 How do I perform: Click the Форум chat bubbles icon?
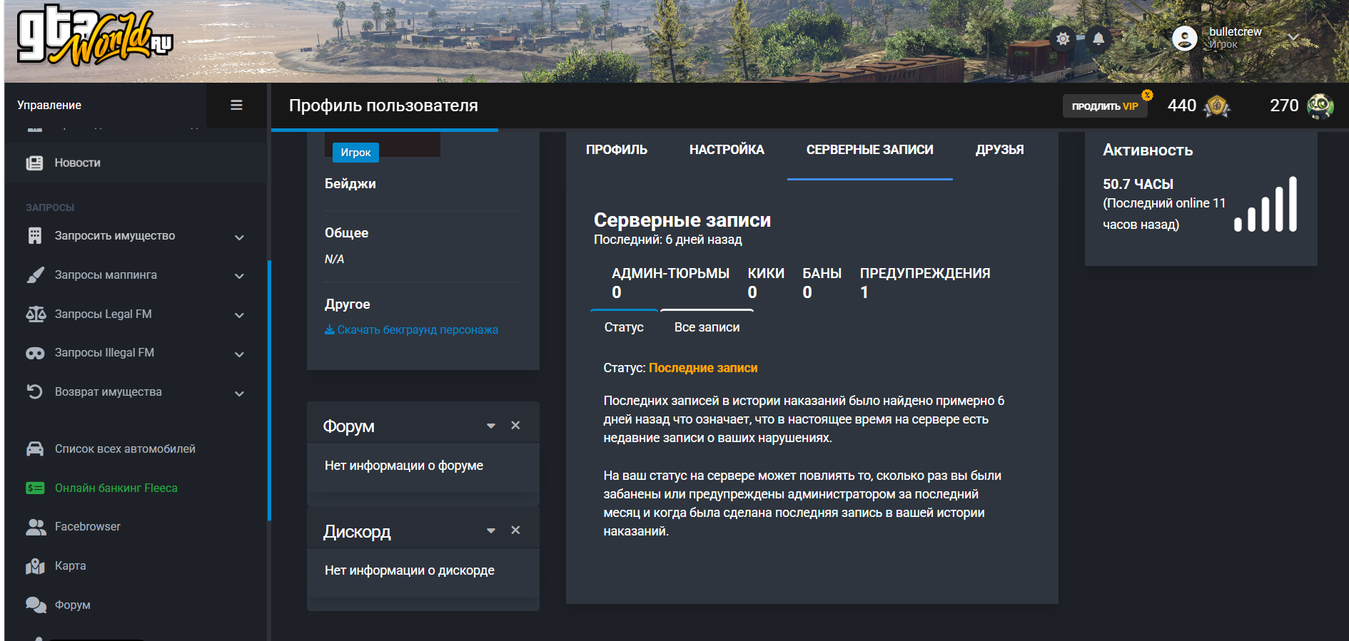tap(36, 605)
